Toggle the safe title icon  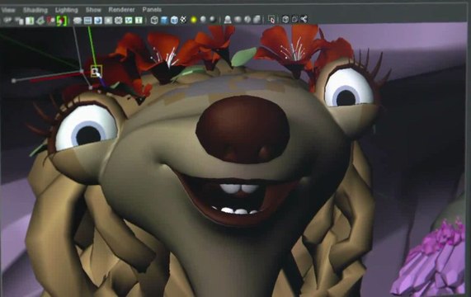(x=139, y=20)
